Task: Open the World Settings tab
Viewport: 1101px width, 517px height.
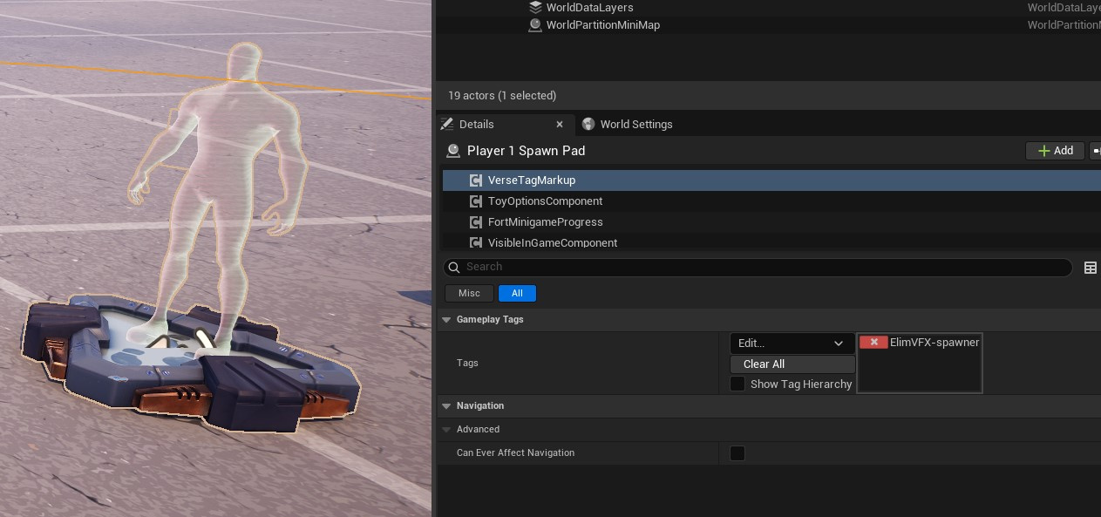Action: (x=636, y=124)
